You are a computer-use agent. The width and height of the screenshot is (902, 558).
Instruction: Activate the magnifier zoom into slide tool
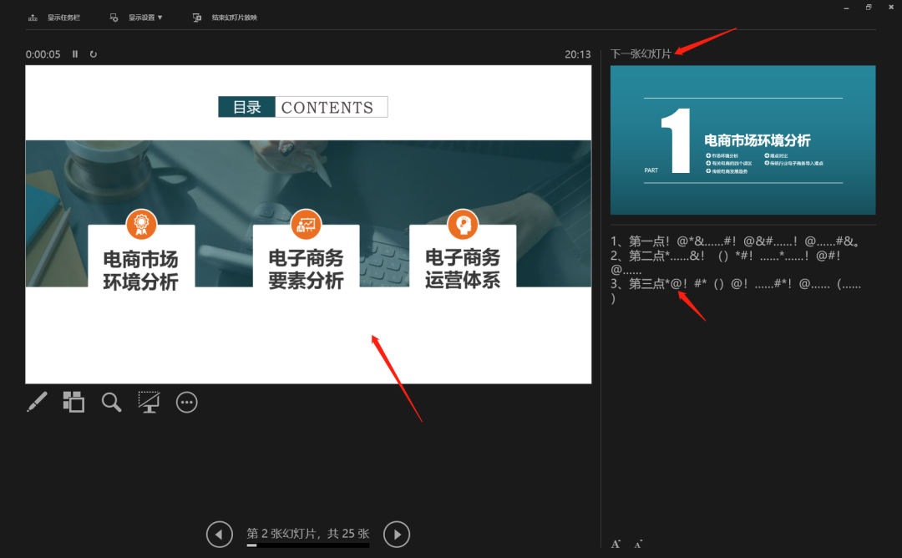(111, 402)
